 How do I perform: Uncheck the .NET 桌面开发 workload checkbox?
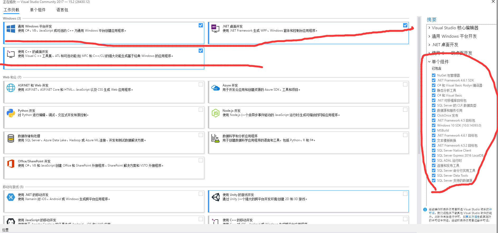(x=405, y=25)
